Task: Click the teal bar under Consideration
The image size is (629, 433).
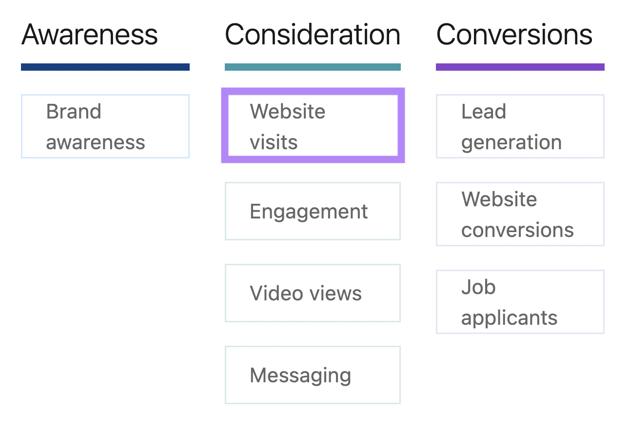Action: click(313, 67)
